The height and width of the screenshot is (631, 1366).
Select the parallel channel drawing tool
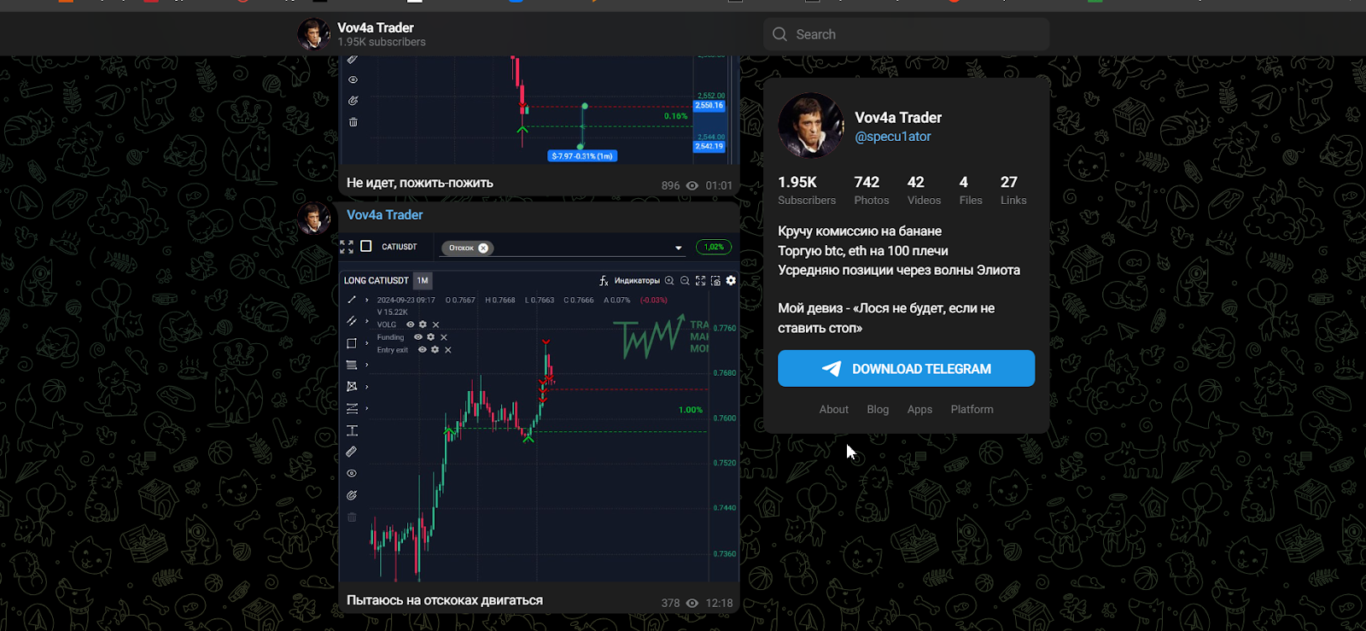(352, 321)
